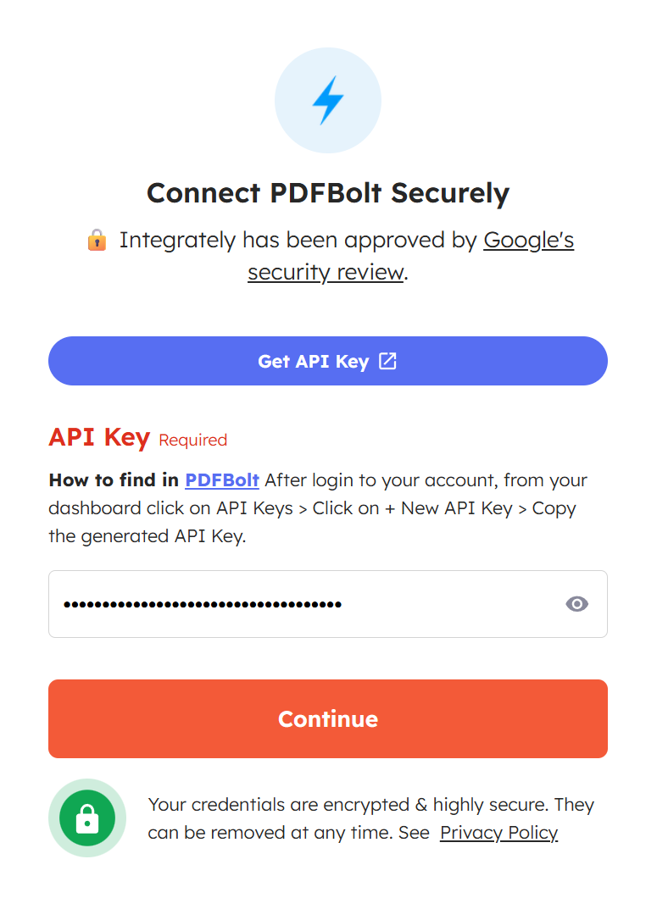Click the padlock emoji near Google approval text

point(97,240)
